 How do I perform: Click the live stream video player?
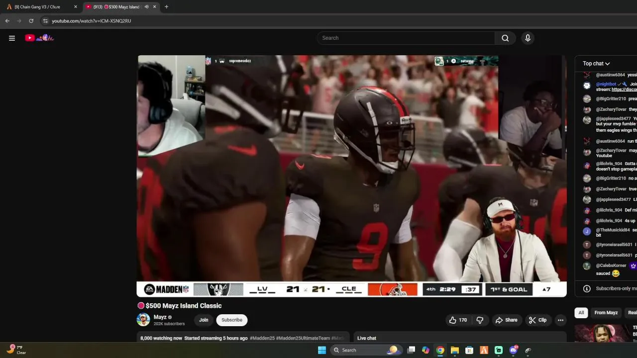(x=352, y=176)
